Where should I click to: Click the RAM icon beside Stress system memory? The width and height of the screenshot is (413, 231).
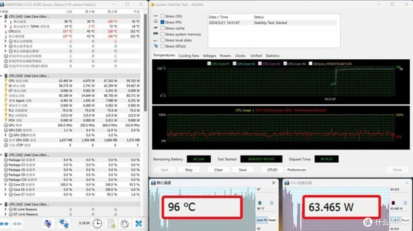pos(156,34)
